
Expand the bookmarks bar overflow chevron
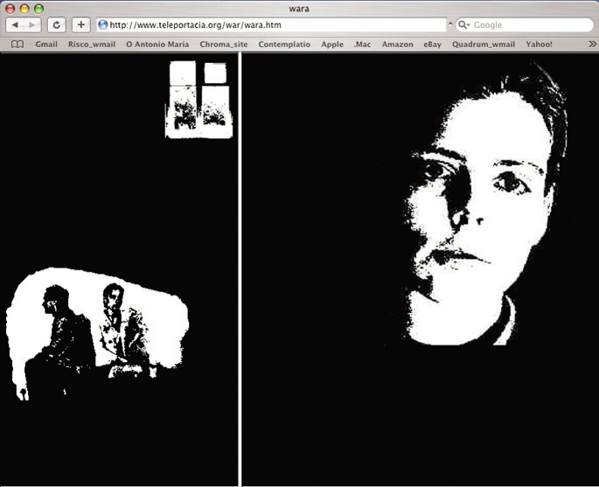pos(591,44)
